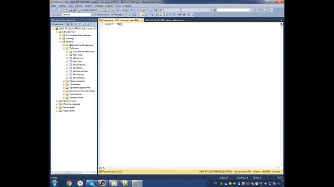Open the Окно menu
Viewport: 334px width, 187px height.
[118, 6]
